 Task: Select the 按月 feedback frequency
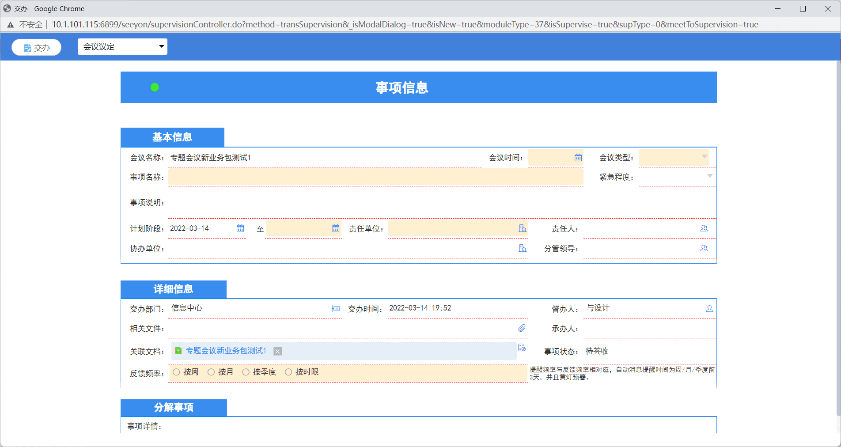[x=211, y=372]
